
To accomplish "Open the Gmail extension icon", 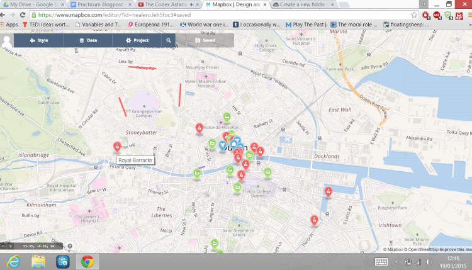I will click(x=459, y=15).
